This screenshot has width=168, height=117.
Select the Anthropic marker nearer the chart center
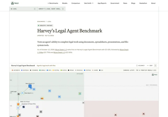pos(115,115)
